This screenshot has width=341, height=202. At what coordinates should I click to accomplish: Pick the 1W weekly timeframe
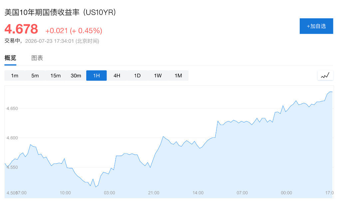click(x=158, y=76)
